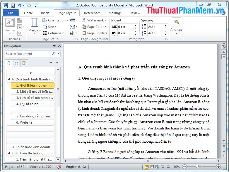Viewport: 229px width, 172px height.
Task: Collapse heading 'A. Quá trình hình thành'
Action: (x=9, y=79)
